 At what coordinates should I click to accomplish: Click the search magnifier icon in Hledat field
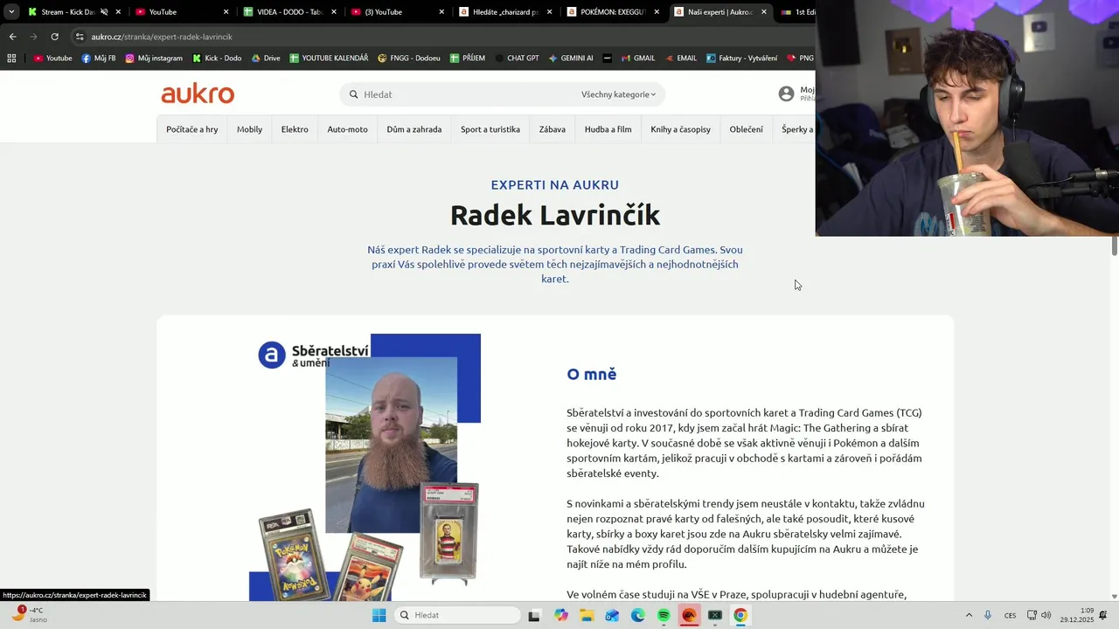coord(354,94)
